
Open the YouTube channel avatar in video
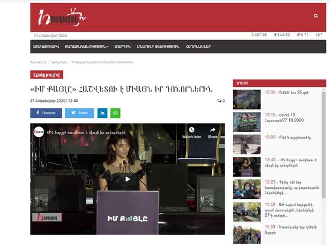click(39, 132)
